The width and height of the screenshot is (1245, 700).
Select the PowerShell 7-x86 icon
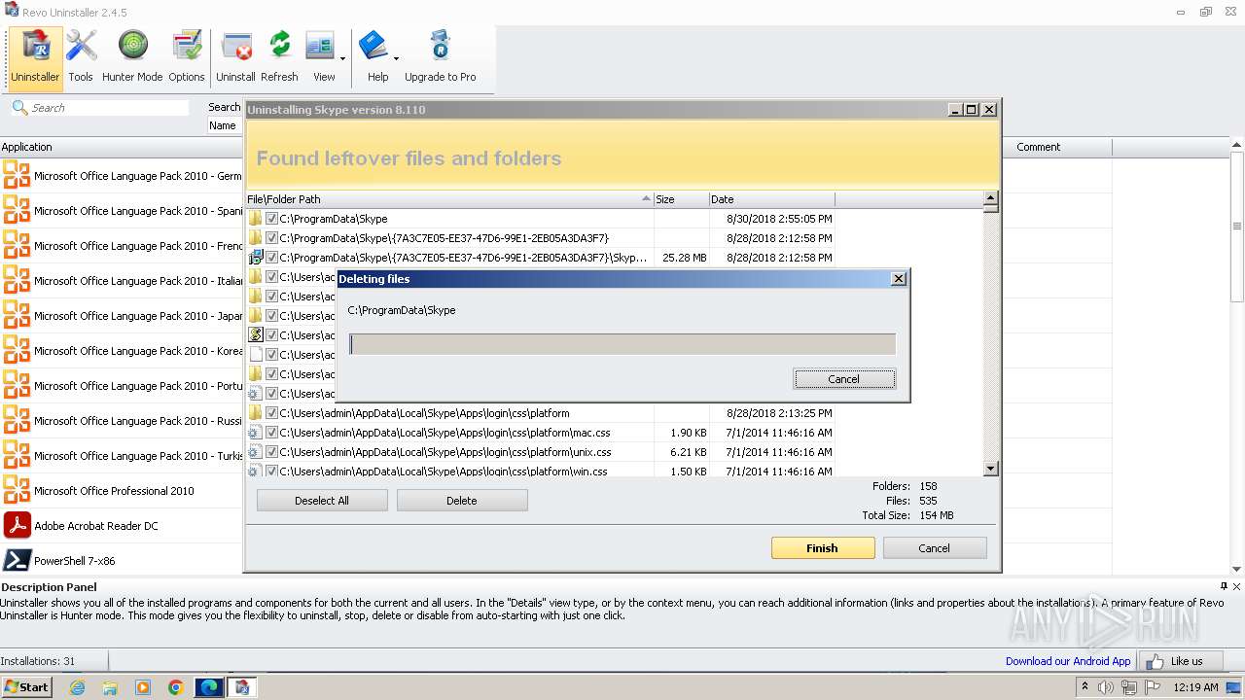[17, 561]
